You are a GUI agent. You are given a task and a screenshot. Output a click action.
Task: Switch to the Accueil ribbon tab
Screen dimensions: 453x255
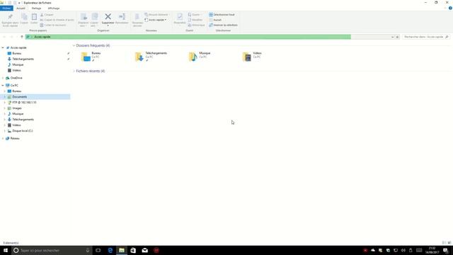point(21,8)
